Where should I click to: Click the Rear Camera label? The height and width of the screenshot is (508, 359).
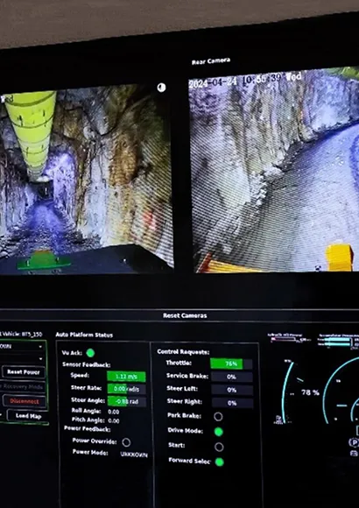(211, 61)
